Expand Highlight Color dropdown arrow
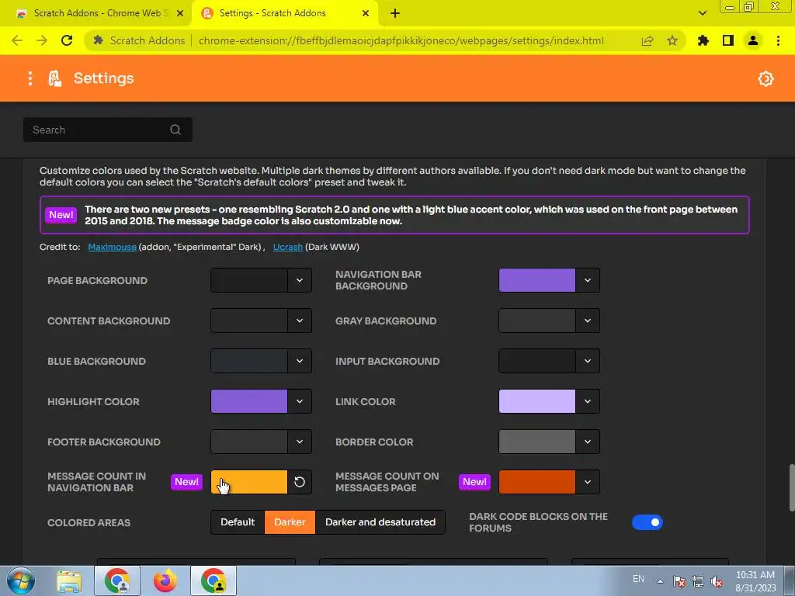795x596 pixels. coord(300,401)
